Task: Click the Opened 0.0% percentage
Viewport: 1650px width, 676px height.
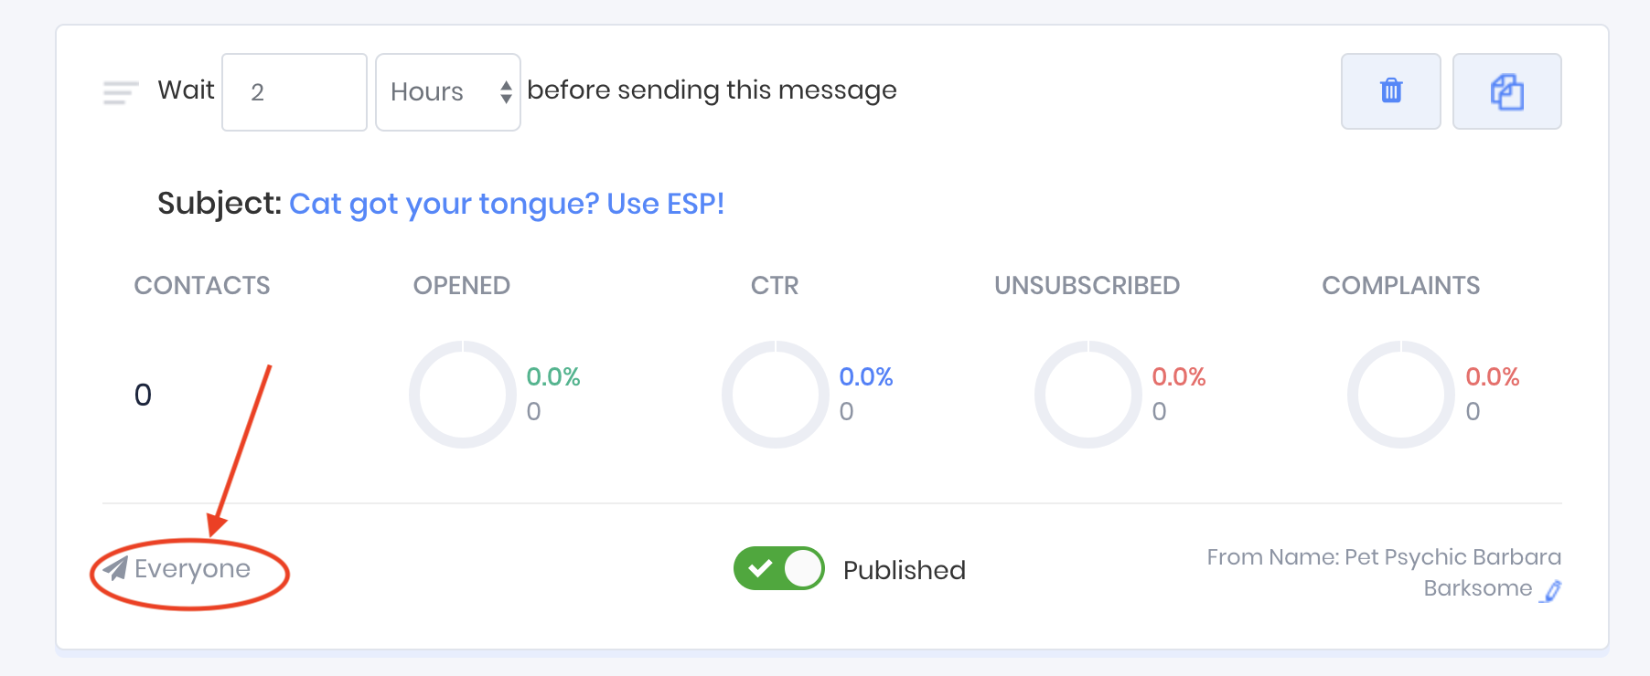Action: [x=553, y=376]
